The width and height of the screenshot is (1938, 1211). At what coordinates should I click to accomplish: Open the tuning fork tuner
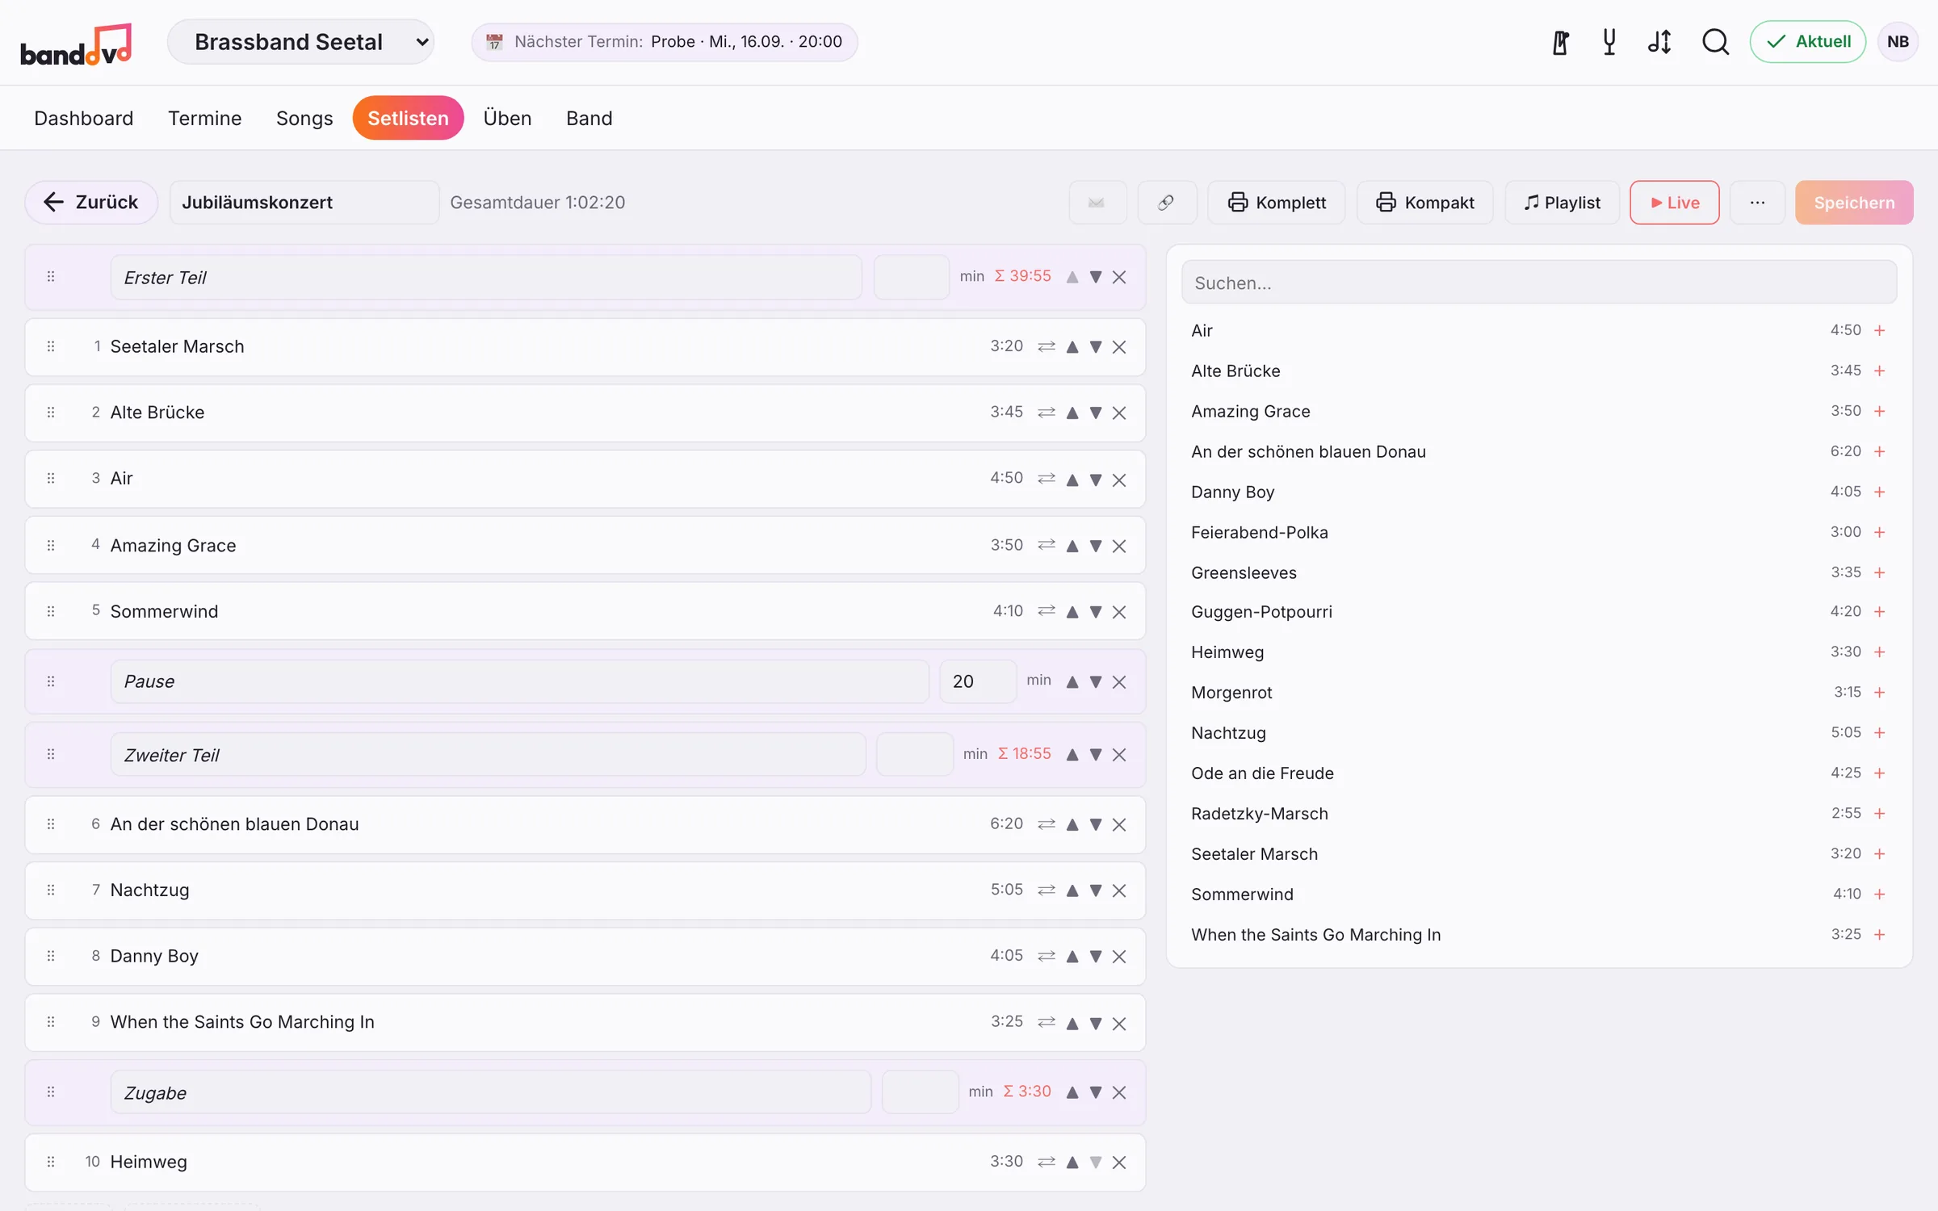[x=1609, y=42]
